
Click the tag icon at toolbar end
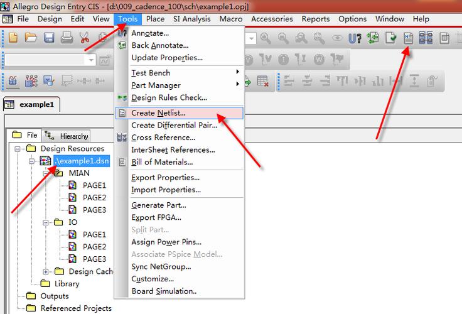click(432, 80)
